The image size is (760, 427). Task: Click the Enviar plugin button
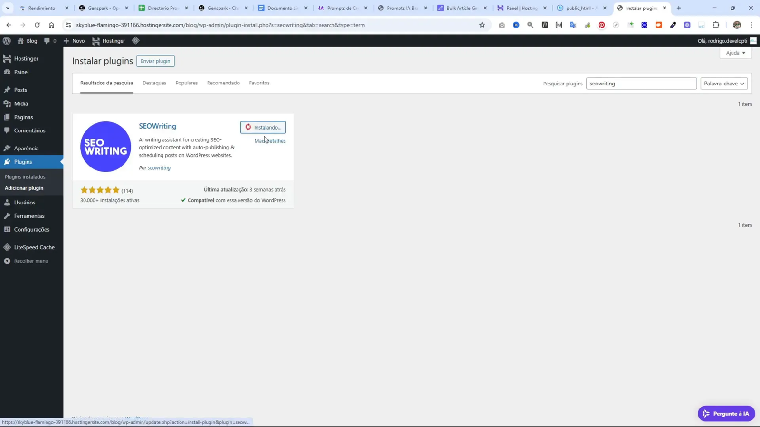(x=155, y=61)
